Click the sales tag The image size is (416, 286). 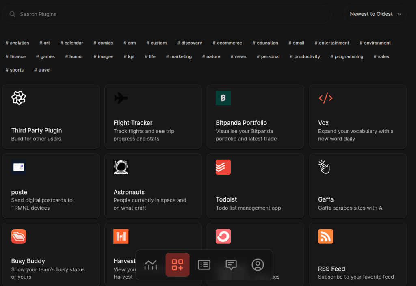pyautogui.click(x=381, y=56)
